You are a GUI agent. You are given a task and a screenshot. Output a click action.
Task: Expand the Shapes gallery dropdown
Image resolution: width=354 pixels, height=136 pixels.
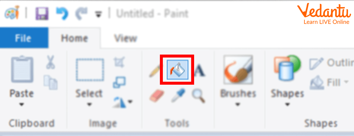click(287, 104)
